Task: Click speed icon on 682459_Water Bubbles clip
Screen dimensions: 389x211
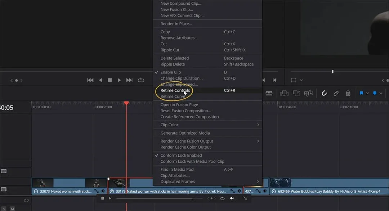Action: pos(274,192)
